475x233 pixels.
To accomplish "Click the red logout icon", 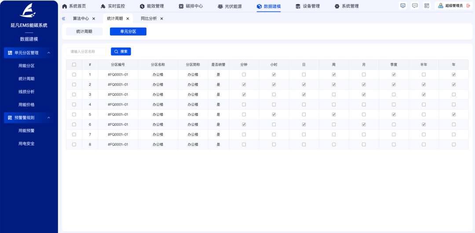I will pyautogui.click(x=468, y=6).
